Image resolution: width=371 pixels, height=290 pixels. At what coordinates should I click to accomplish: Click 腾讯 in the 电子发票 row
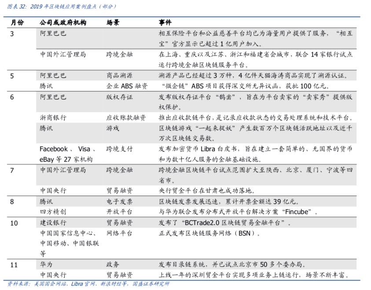(46, 202)
